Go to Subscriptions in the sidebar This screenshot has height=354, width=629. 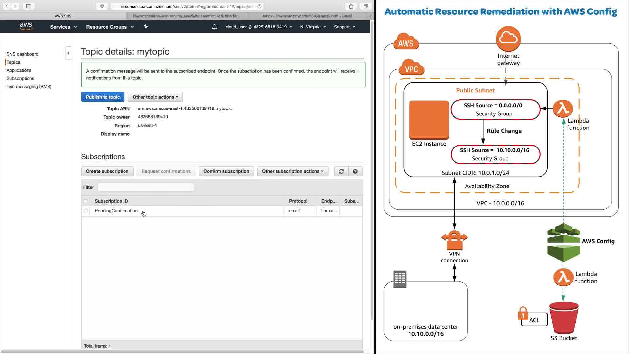[x=20, y=78]
